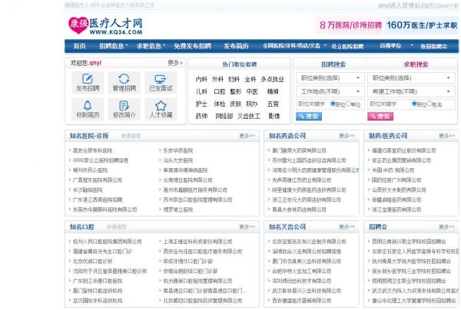Click the 发布招聘 pencil icon

click(x=88, y=79)
